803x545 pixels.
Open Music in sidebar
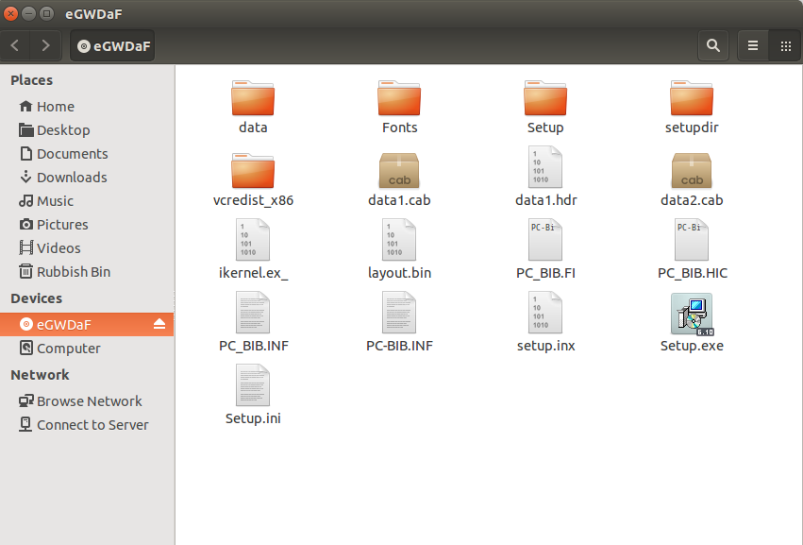tap(87, 200)
